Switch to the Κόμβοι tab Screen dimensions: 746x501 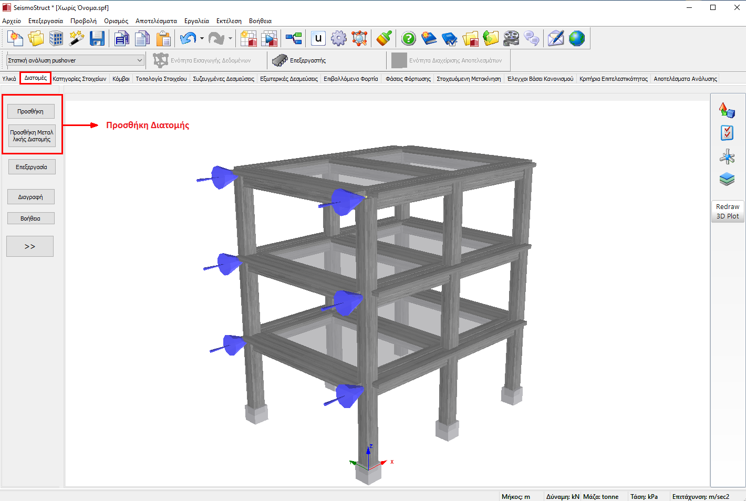(x=121, y=79)
